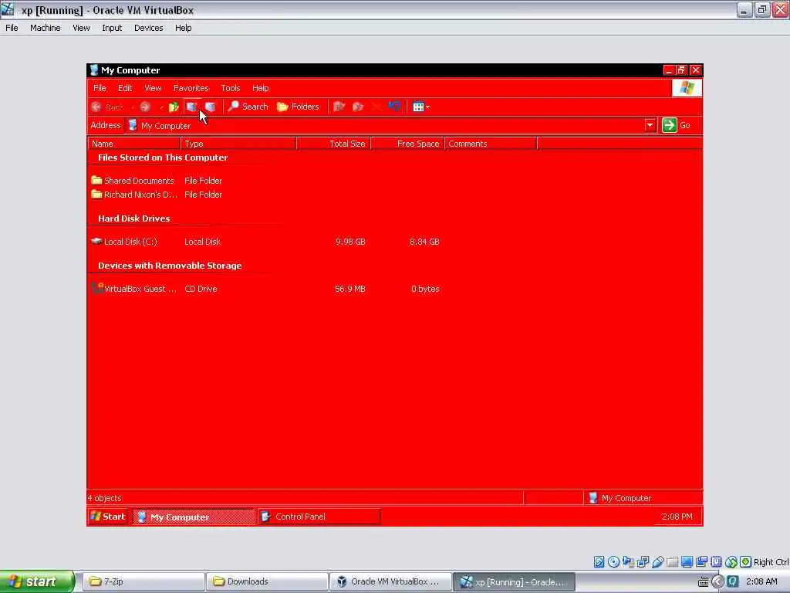790x593 pixels.
Task: Click the Undo toolbar icon
Action: pos(394,107)
